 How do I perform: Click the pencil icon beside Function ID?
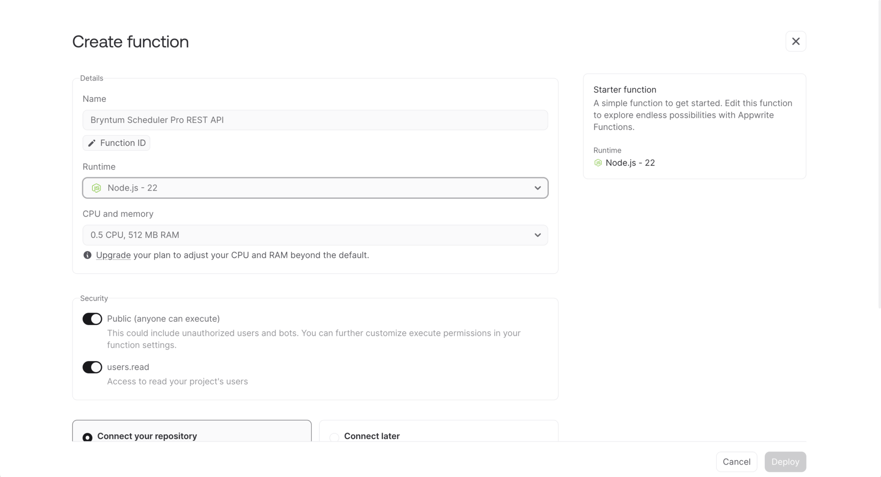click(92, 143)
